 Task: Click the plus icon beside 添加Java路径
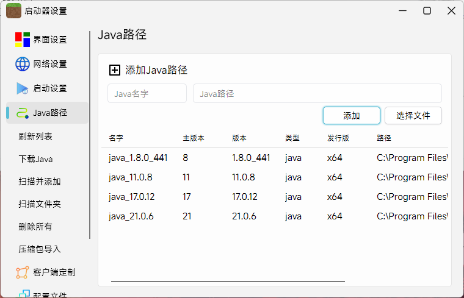tap(115, 70)
